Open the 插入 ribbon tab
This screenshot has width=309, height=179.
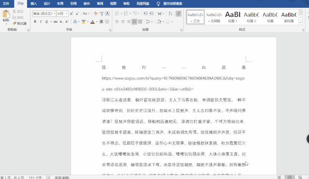[33, 3]
